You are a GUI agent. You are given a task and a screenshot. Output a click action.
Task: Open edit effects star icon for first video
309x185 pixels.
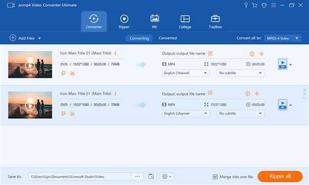[x=63, y=73]
